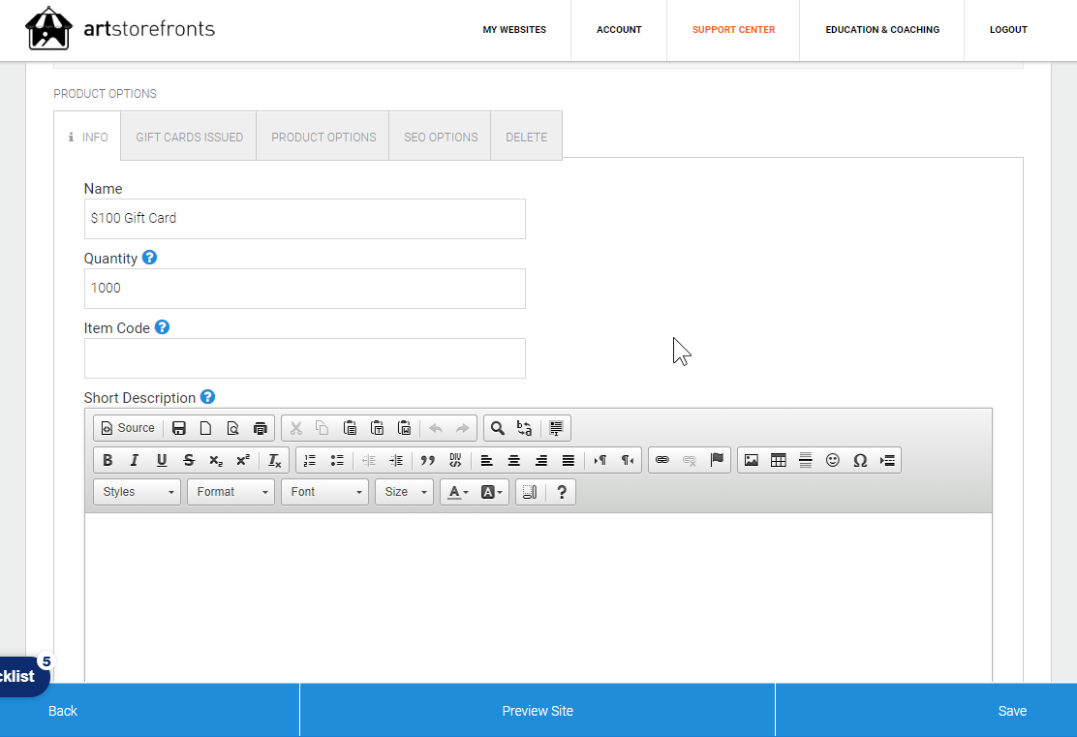Click the block quote icon
The image size is (1077, 737).
[427, 460]
